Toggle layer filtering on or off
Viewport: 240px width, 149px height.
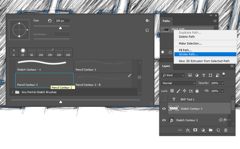[x=223, y=75]
